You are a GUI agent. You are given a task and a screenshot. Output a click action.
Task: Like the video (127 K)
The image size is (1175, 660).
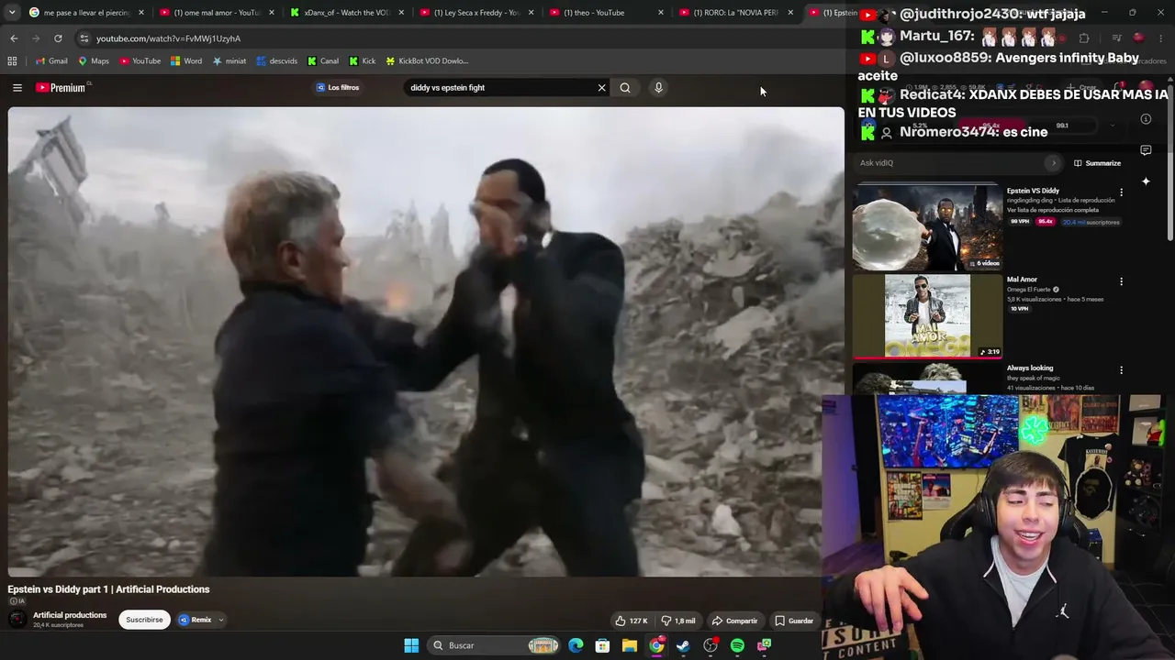632,621
